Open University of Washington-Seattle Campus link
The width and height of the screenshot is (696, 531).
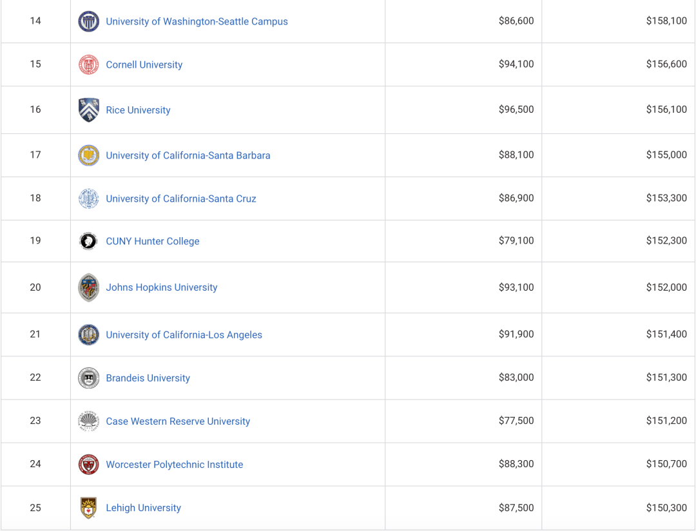(x=197, y=21)
